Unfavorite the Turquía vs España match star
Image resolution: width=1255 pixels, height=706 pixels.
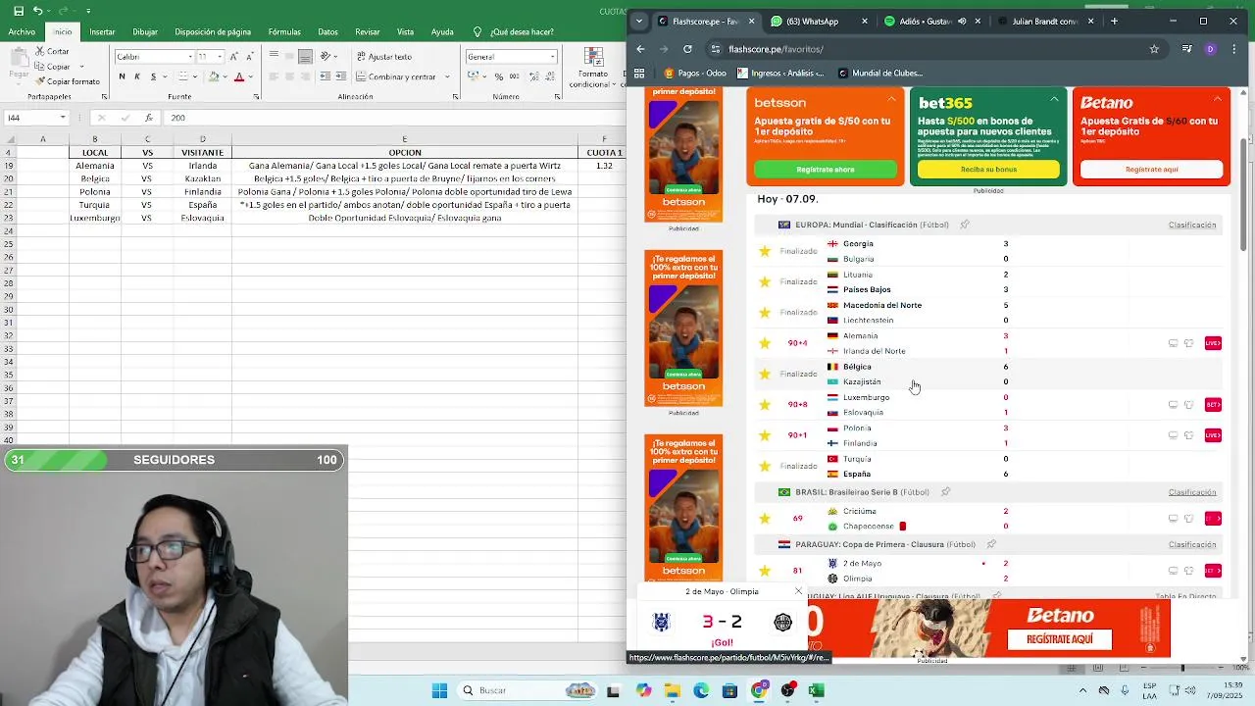click(x=765, y=466)
